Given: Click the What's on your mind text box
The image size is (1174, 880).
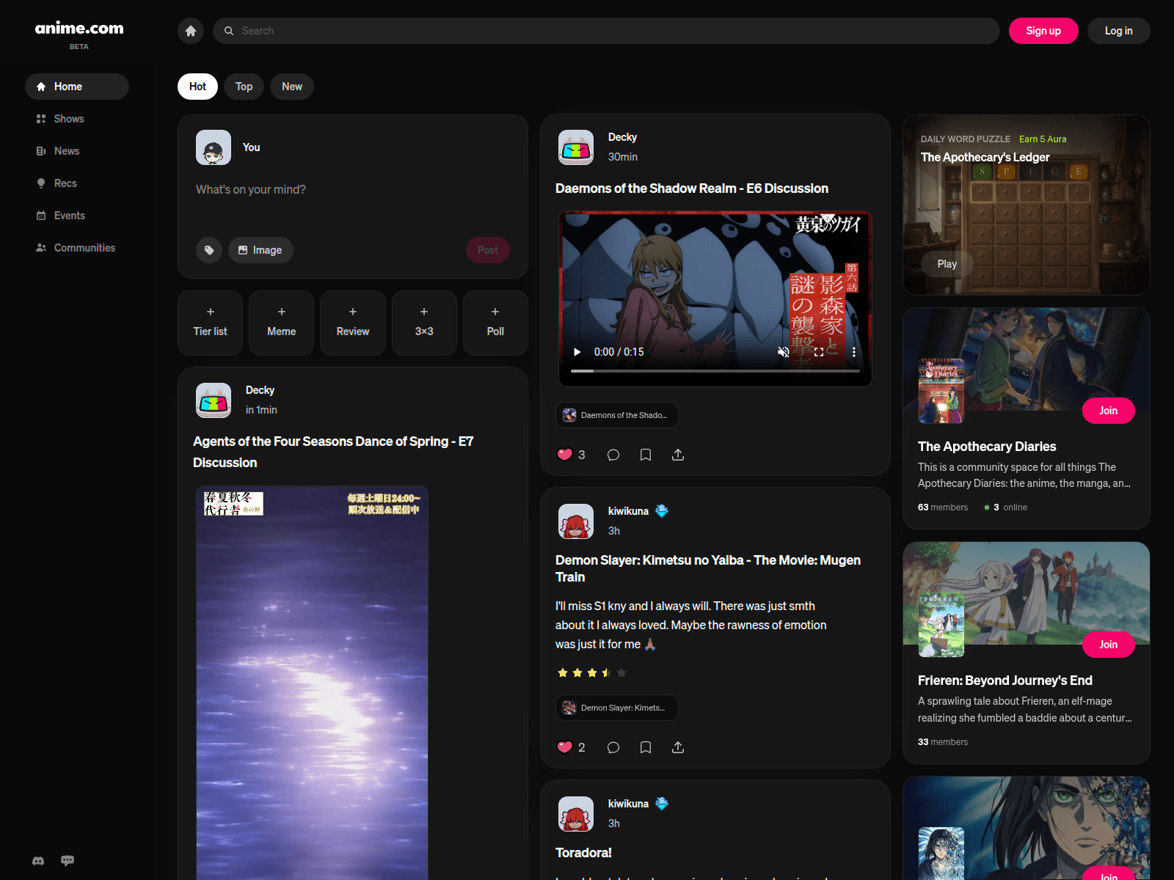Looking at the screenshot, I should tap(353, 190).
